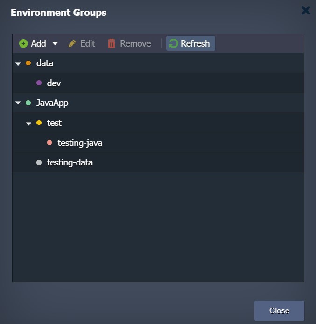Click the pink dot beside testing-java
The width and height of the screenshot is (316, 324).
click(49, 142)
